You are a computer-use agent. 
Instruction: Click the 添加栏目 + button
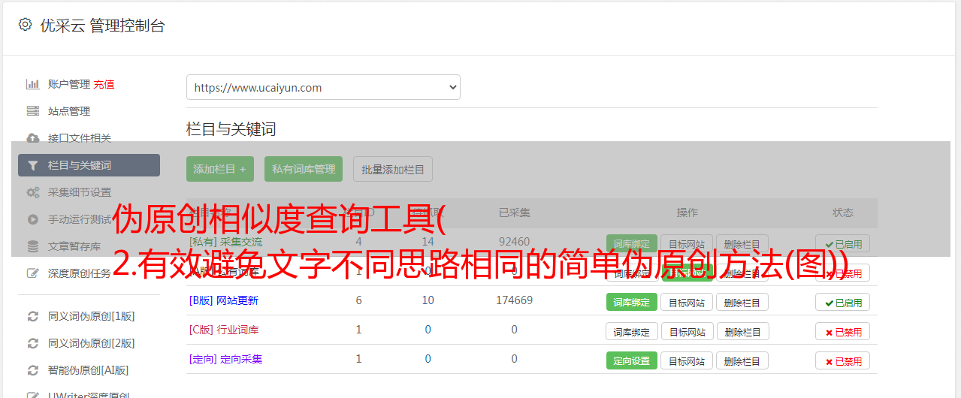click(x=220, y=169)
